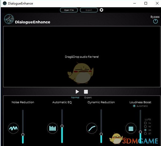Click the DialogueEnhance circular logo

pyautogui.click(x=9, y=19)
